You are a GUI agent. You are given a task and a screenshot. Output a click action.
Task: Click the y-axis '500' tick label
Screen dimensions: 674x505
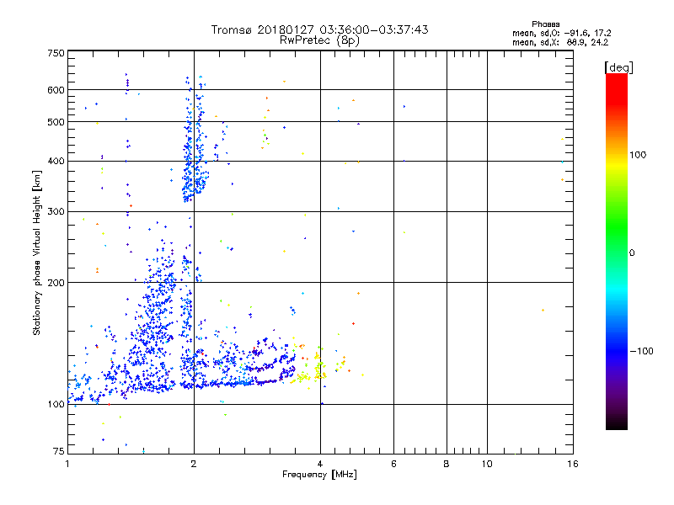[56, 122]
